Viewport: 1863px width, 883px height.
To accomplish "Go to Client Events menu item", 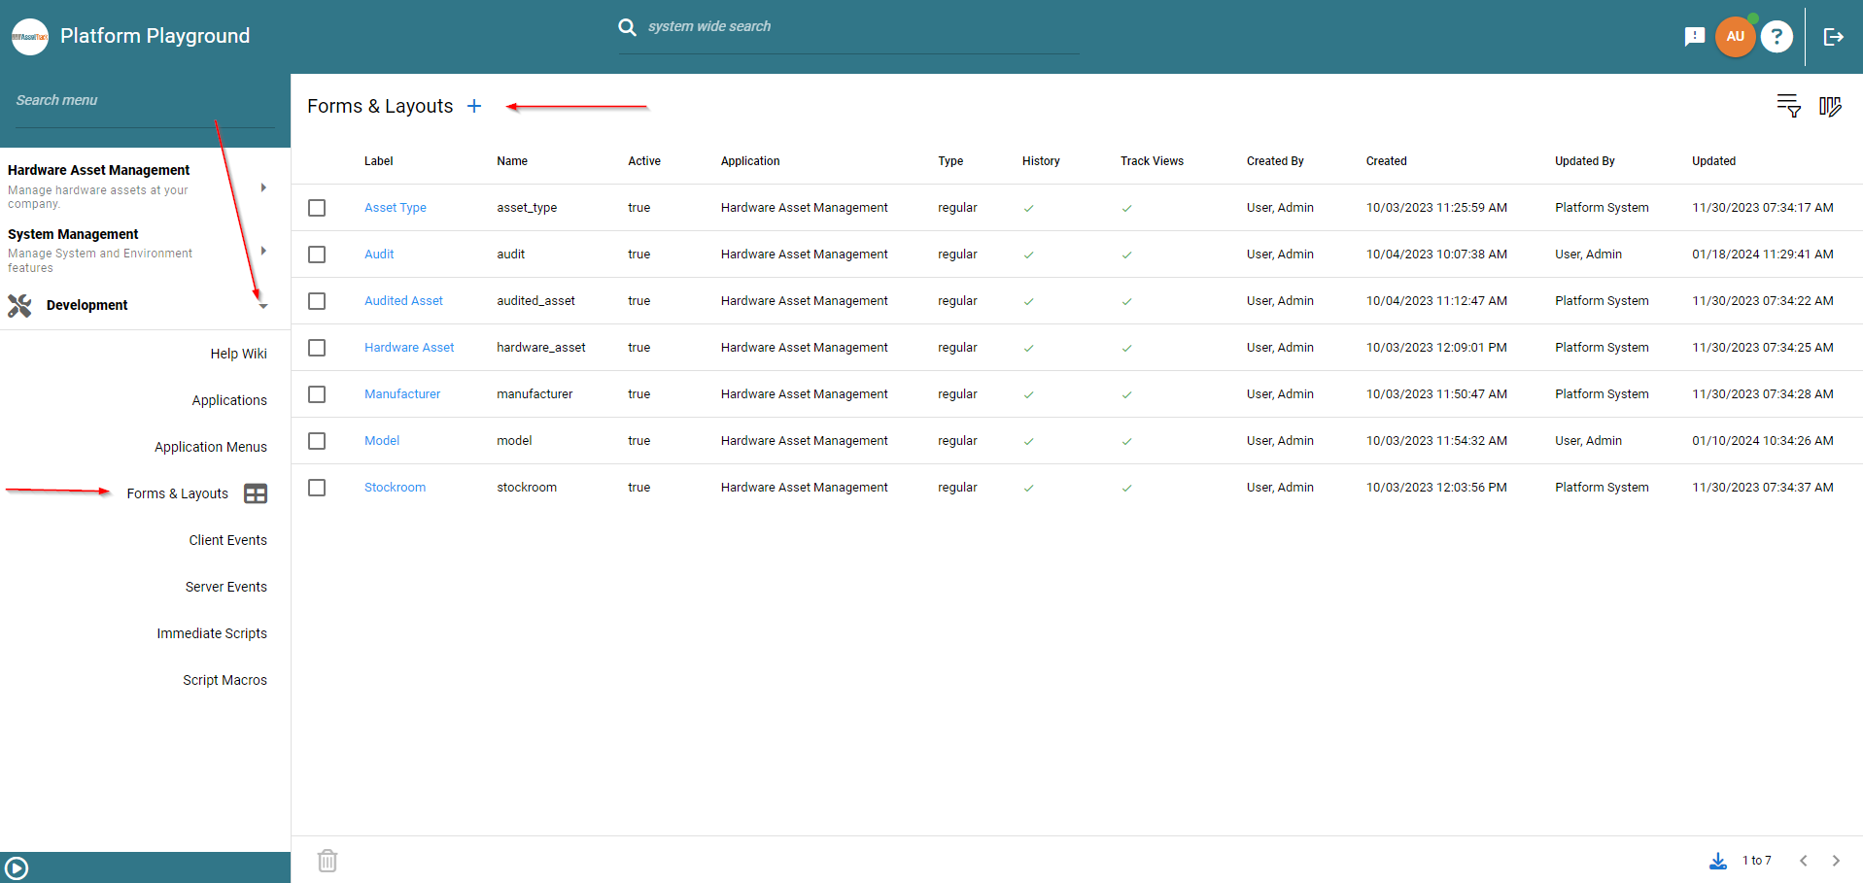I will click(x=227, y=540).
